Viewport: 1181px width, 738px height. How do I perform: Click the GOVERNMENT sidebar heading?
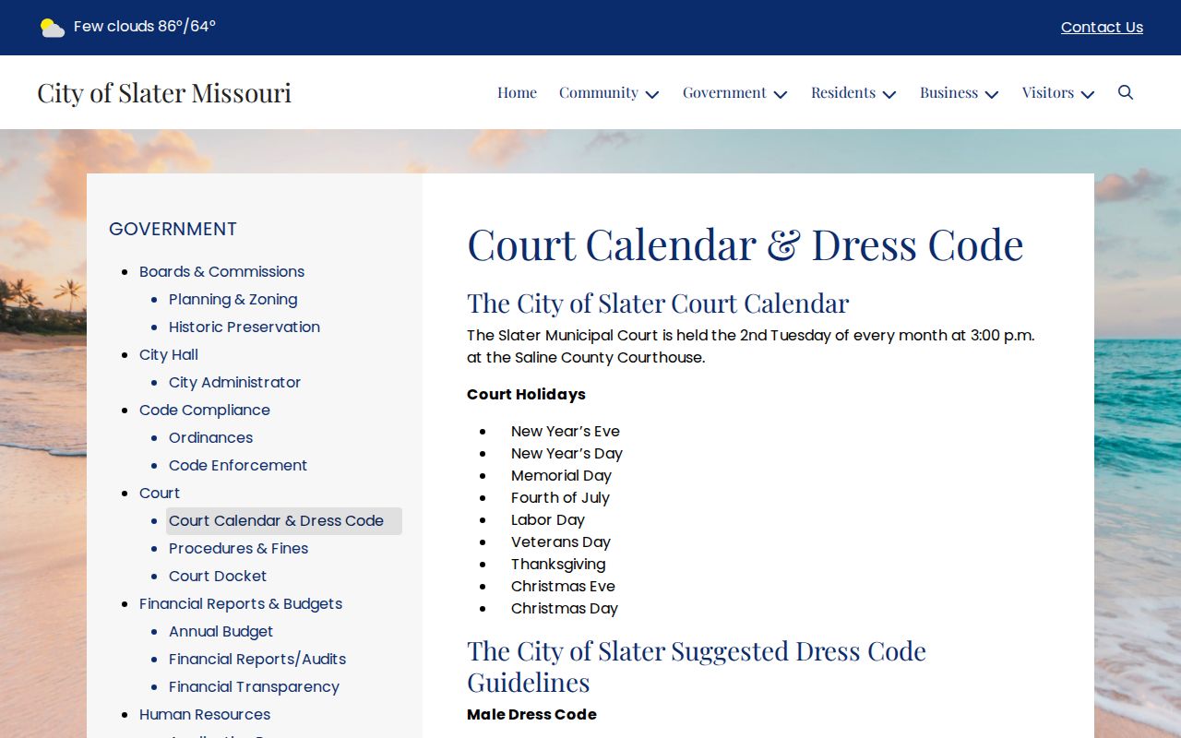173,229
